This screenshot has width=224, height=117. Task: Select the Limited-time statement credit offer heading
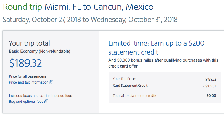click(x=156, y=48)
